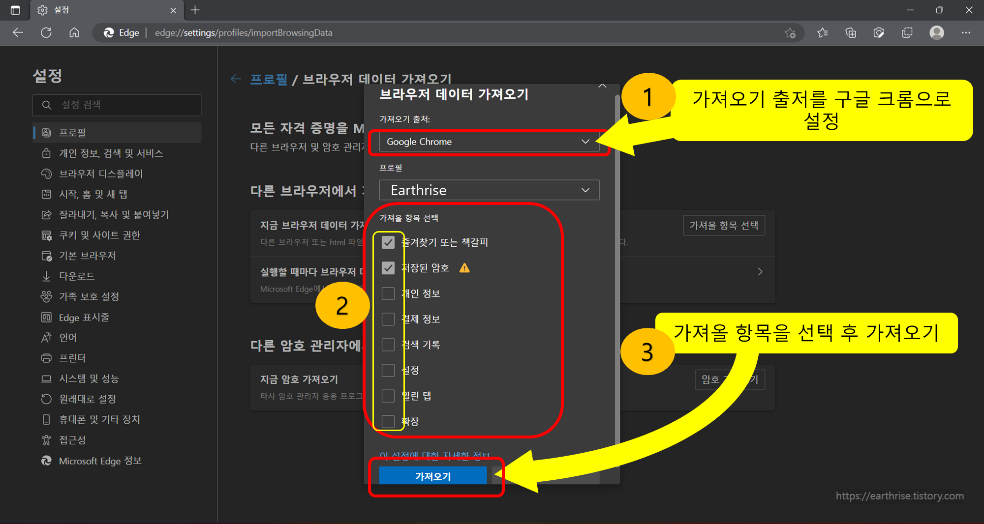Click 가져올 항목 선택 button
The width and height of the screenshot is (984, 524).
tap(724, 226)
